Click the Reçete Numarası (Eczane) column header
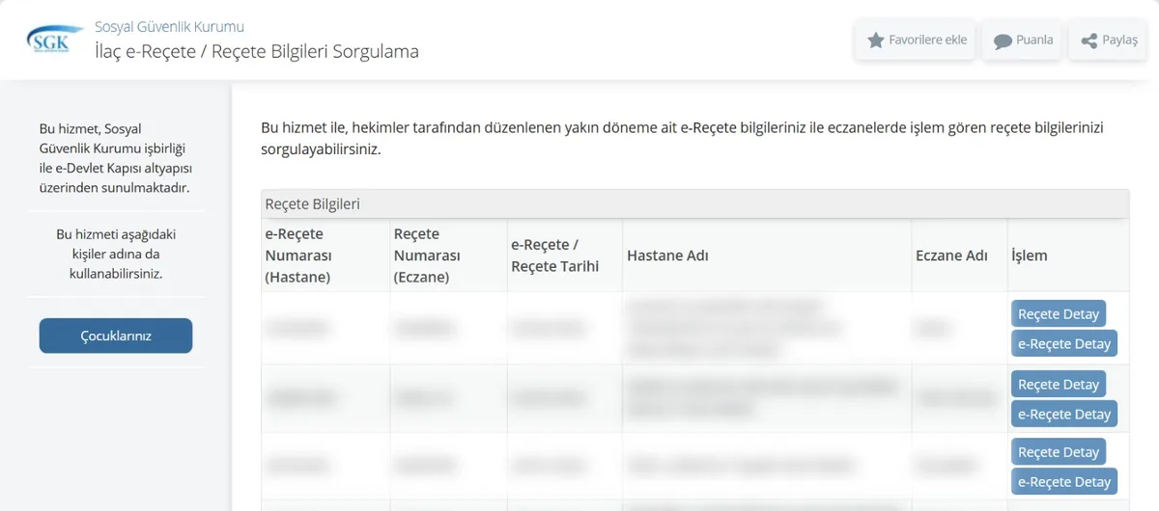 tap(448, 255)
